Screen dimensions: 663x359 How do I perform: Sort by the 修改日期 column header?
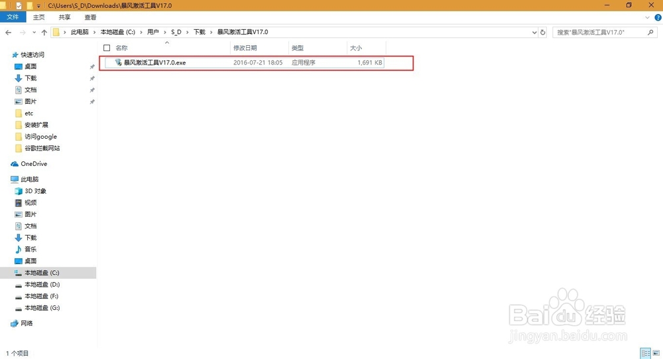tap(245, 48)
